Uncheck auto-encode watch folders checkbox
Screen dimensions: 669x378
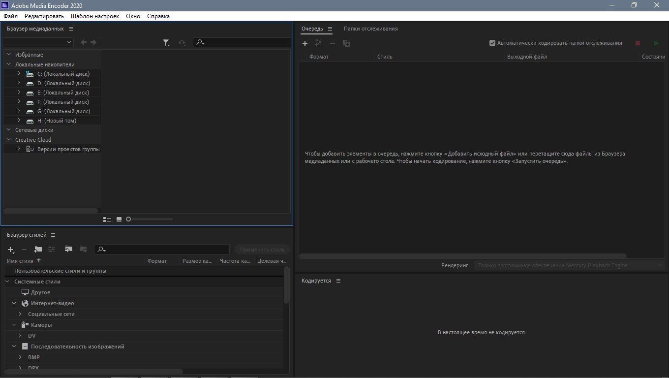click(492, 43)
